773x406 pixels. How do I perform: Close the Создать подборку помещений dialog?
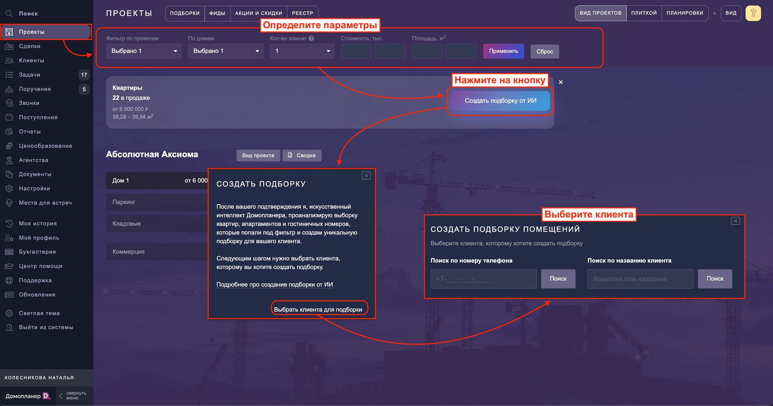[x=736, y=221]
